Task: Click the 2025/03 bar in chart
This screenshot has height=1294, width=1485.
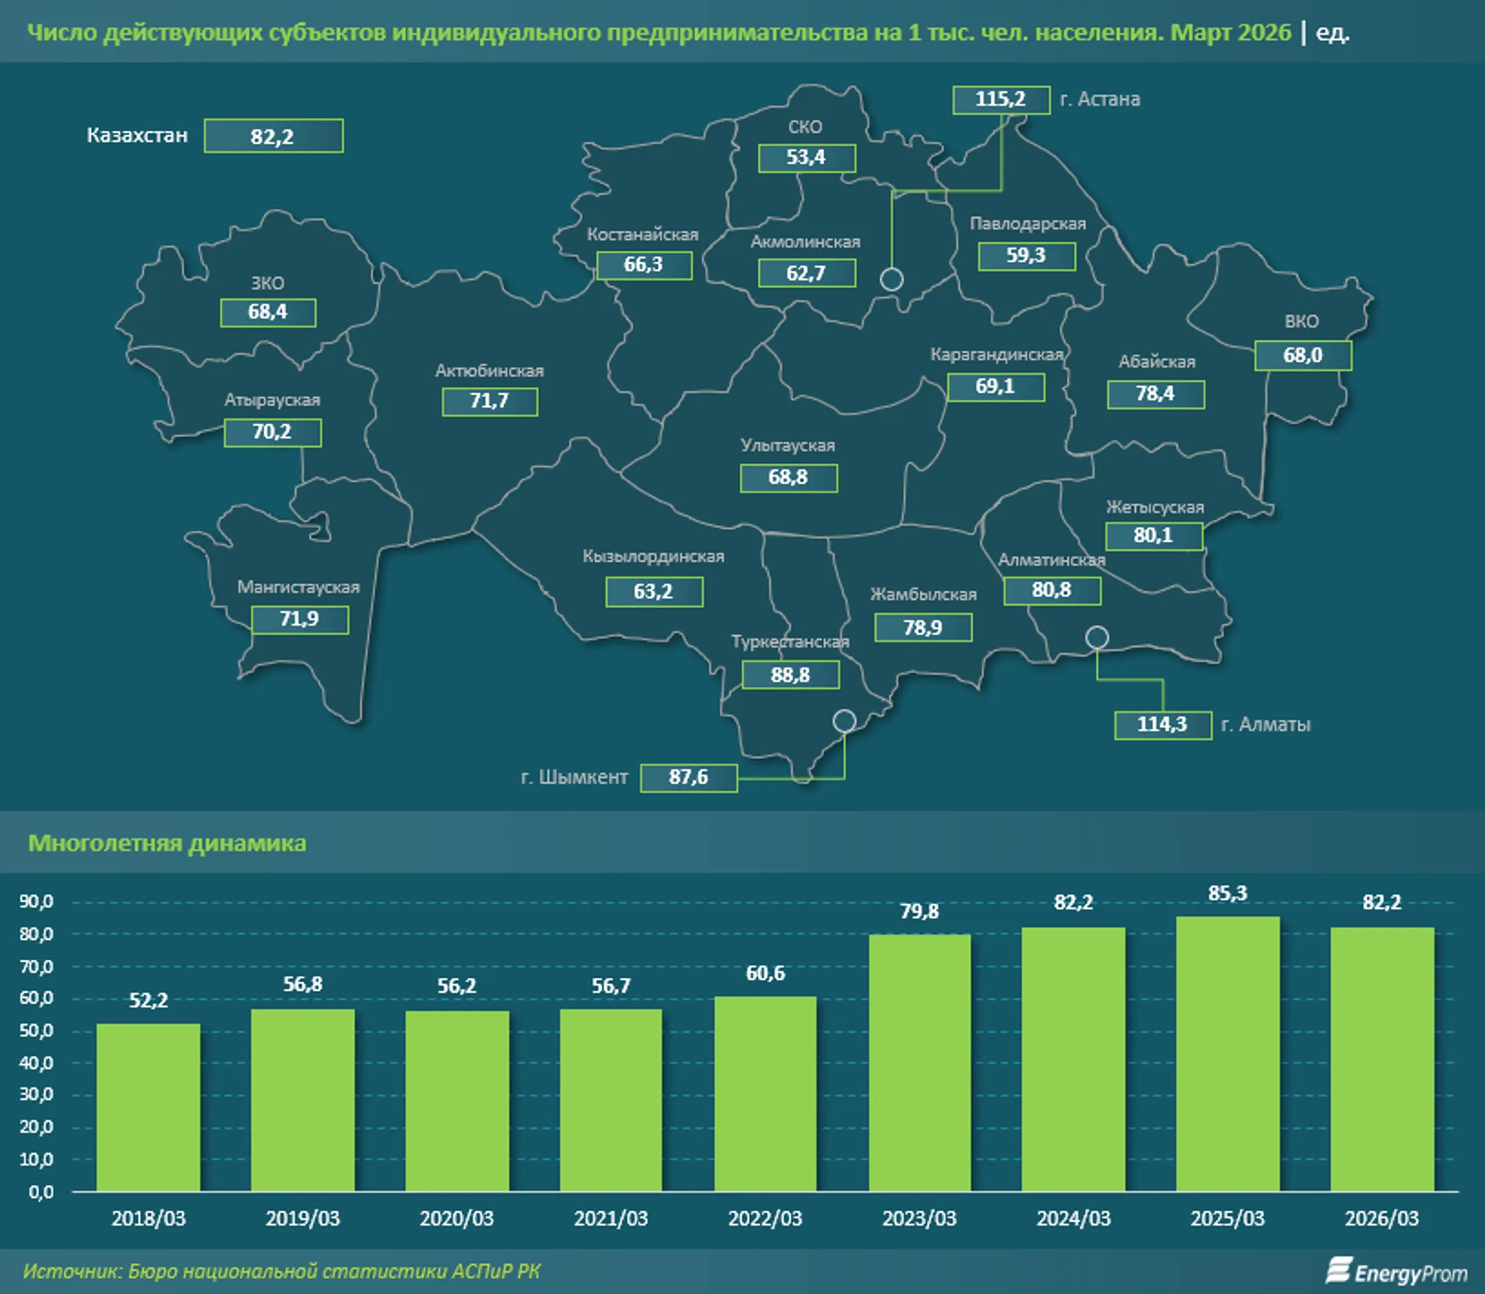Action: click(x=1227, y=1053)
